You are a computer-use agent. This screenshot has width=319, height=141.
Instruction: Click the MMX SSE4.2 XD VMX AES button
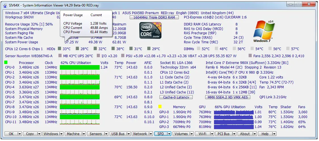(228, 97)
